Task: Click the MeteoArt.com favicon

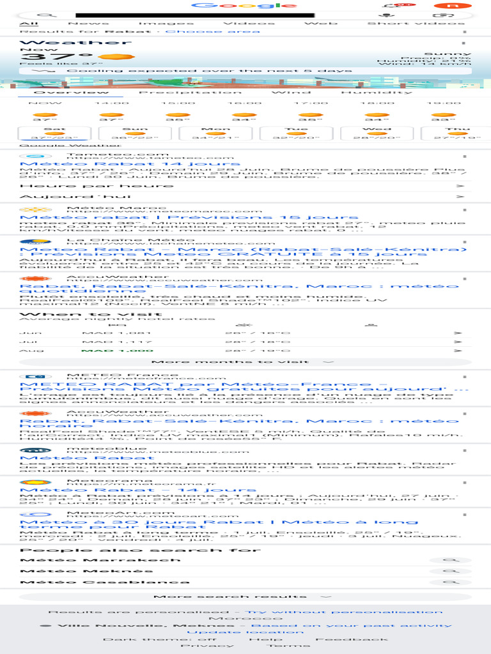Action: coord(36,514)
